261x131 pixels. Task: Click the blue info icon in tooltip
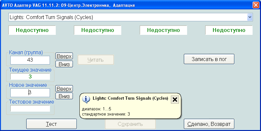(x=87, y=99)
